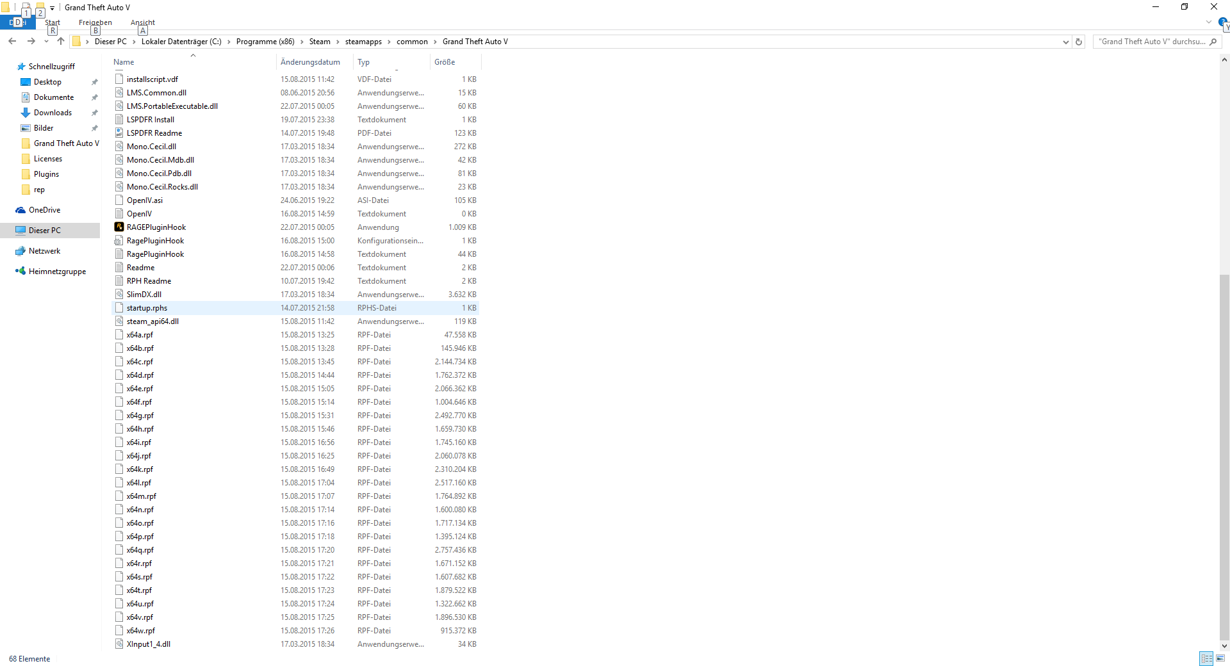This screenshot has width=1230, height=666.
Task: Expand the ribbon with the chevron
Action: tap(1209, 22)
